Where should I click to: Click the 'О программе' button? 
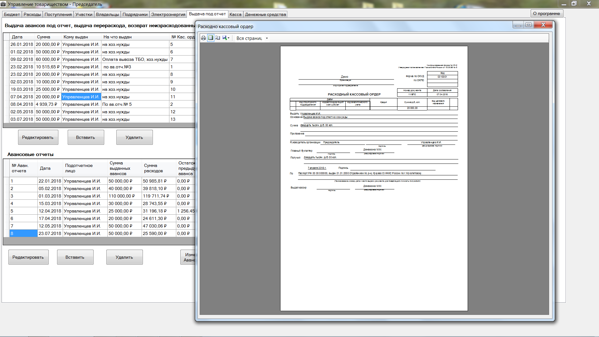point(546,13)
